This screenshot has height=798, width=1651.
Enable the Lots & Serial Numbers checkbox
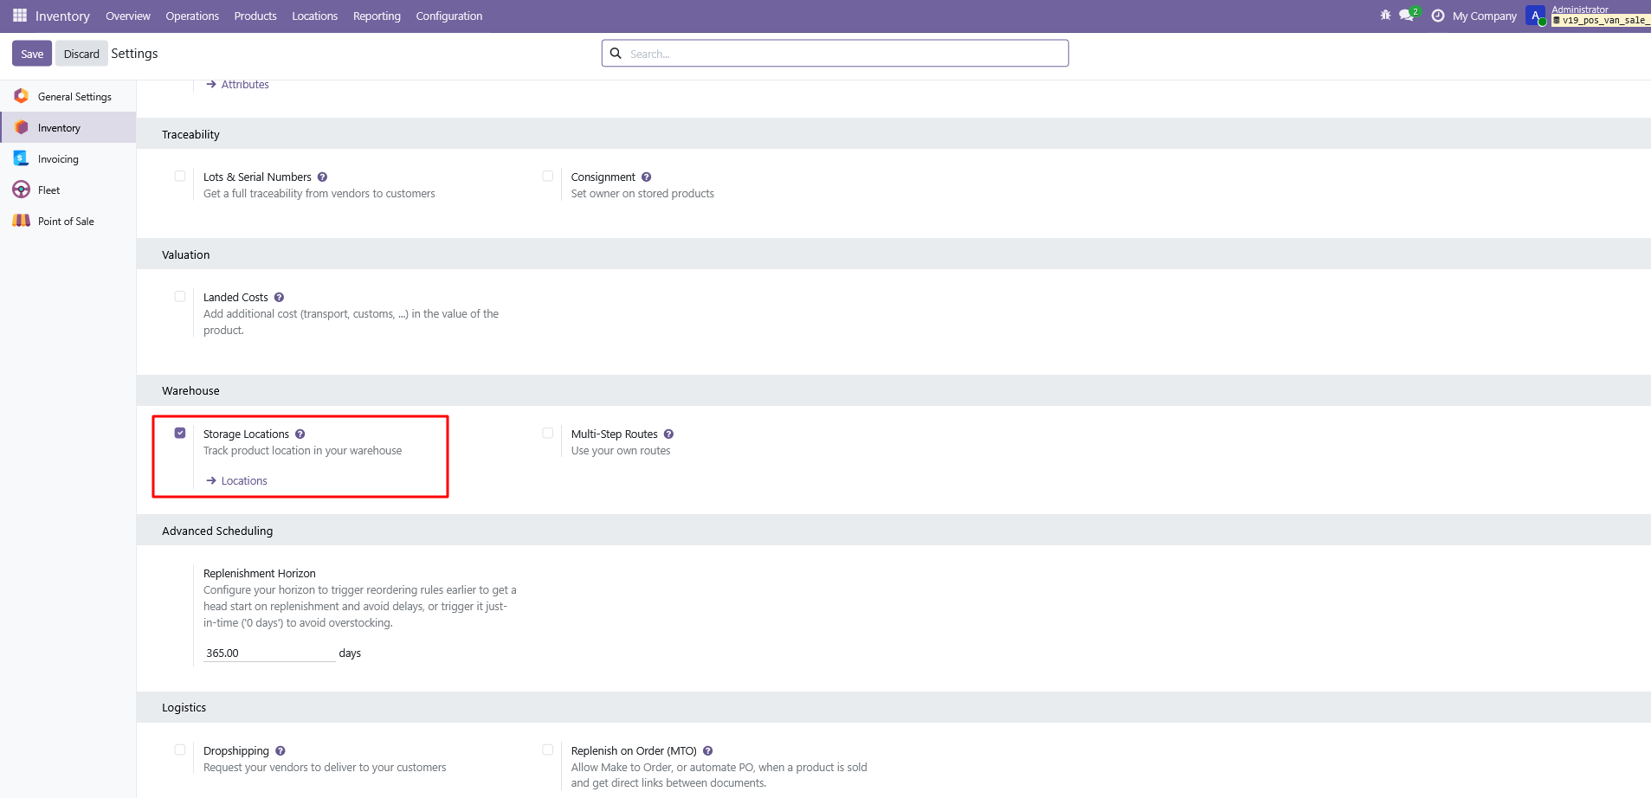pyautogui.click(x=180, y=177)
